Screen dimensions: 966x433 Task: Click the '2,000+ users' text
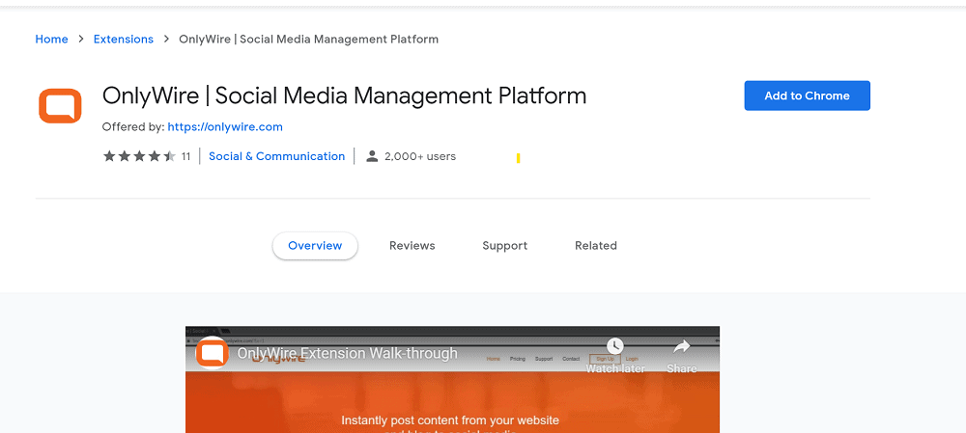pyautogui.click(x=420, y=156)
